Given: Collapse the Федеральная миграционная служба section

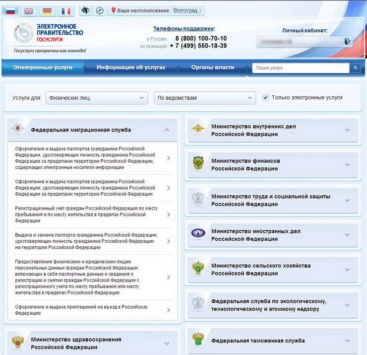Looking at the screenshot, I should (x=167, y=130).
